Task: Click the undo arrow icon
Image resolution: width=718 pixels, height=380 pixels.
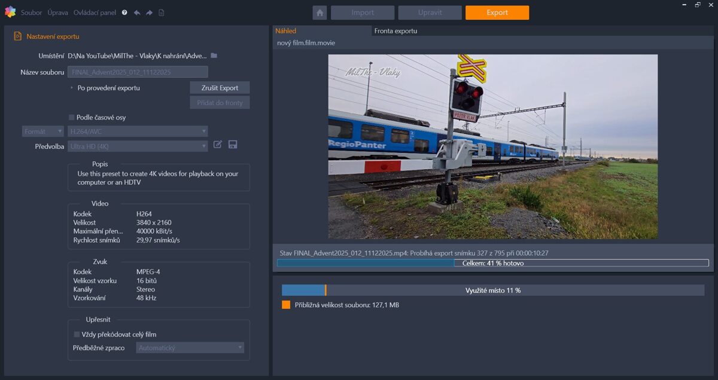Action: coord(137,13)
